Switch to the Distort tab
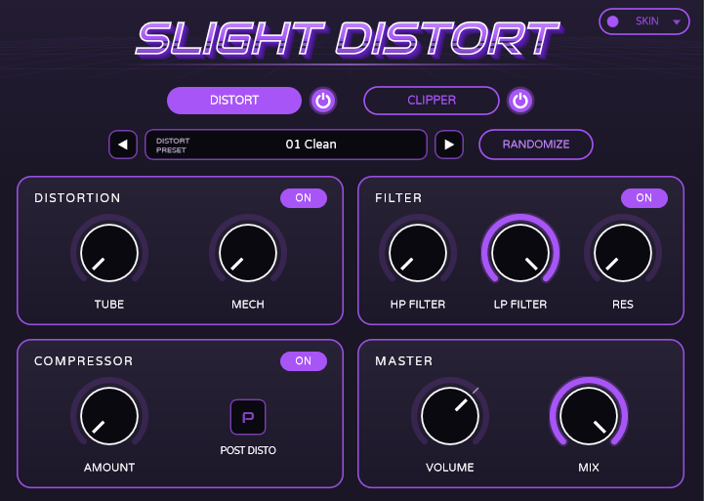Viewport: 704px width, 501px height. pos(234,101)
